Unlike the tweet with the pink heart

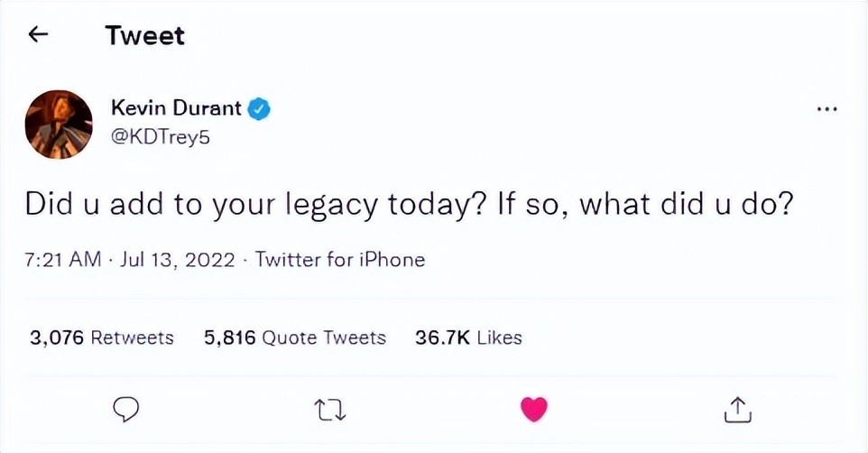click(x=533, y=410)
